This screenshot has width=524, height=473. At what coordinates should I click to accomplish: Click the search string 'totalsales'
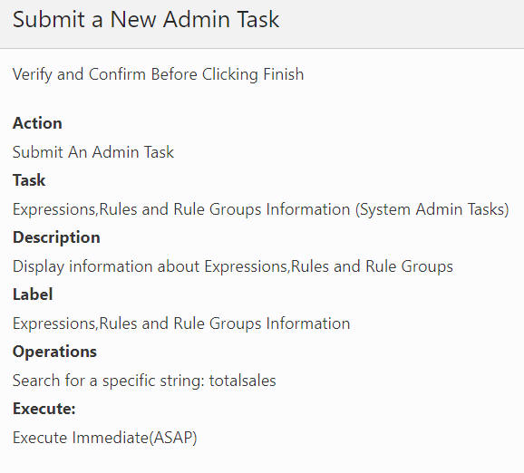[243, 381]
